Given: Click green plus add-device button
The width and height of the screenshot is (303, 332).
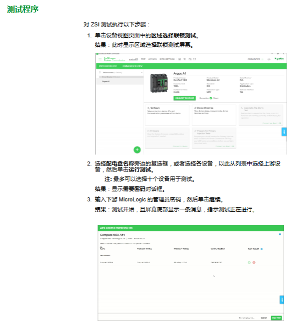Looking at the screenshot, I should click(x=137, y=150).
